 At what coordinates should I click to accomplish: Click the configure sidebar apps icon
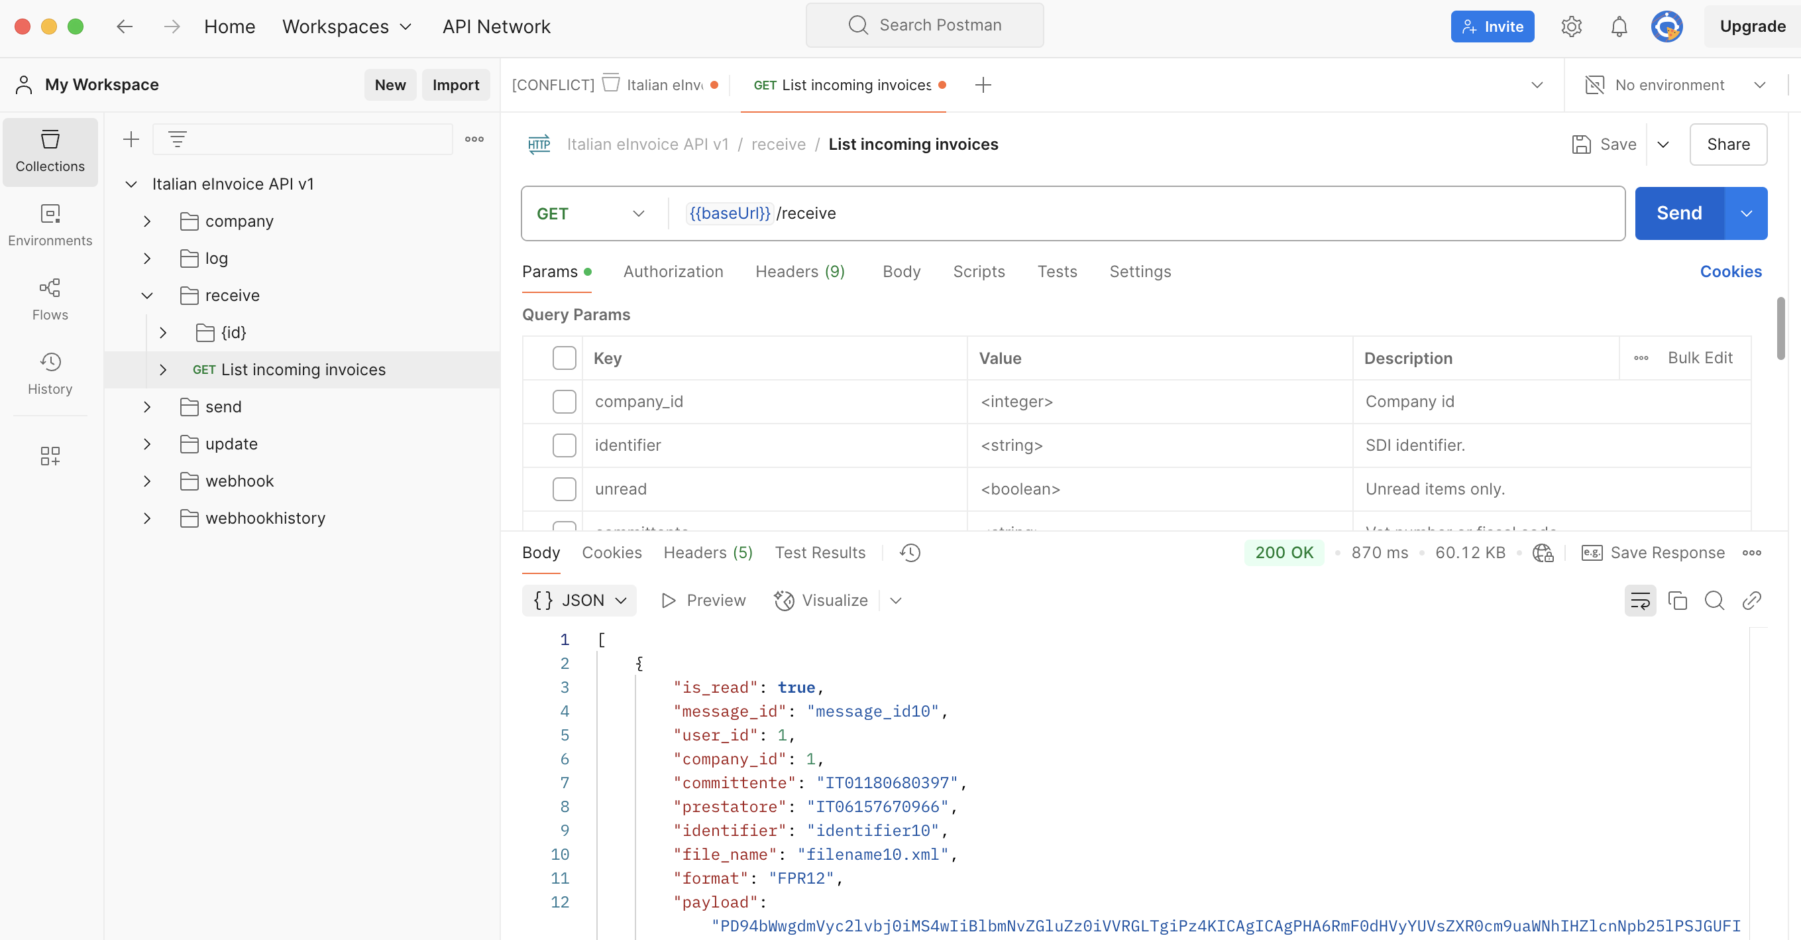50,456
